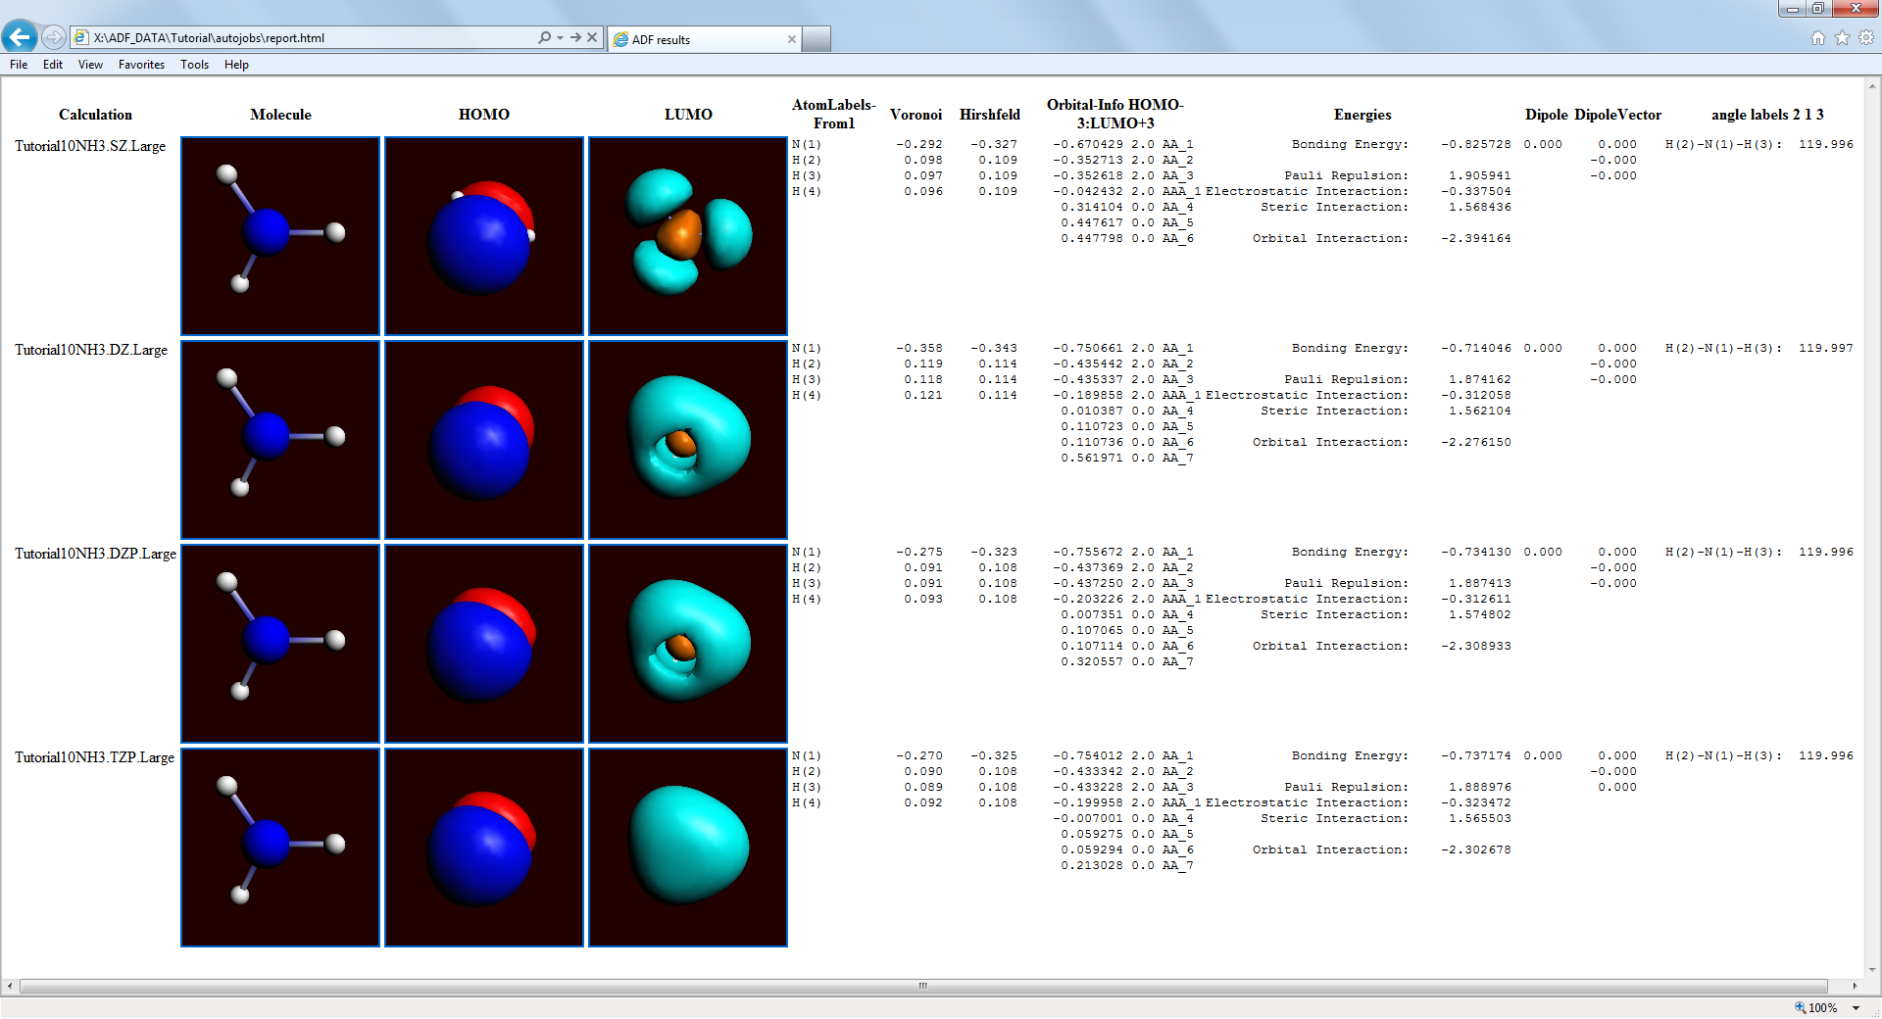Open the TZP.Large molecule image

tap(280, 848)
